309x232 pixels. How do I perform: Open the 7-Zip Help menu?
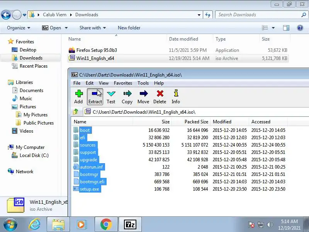tap(159, 83)
